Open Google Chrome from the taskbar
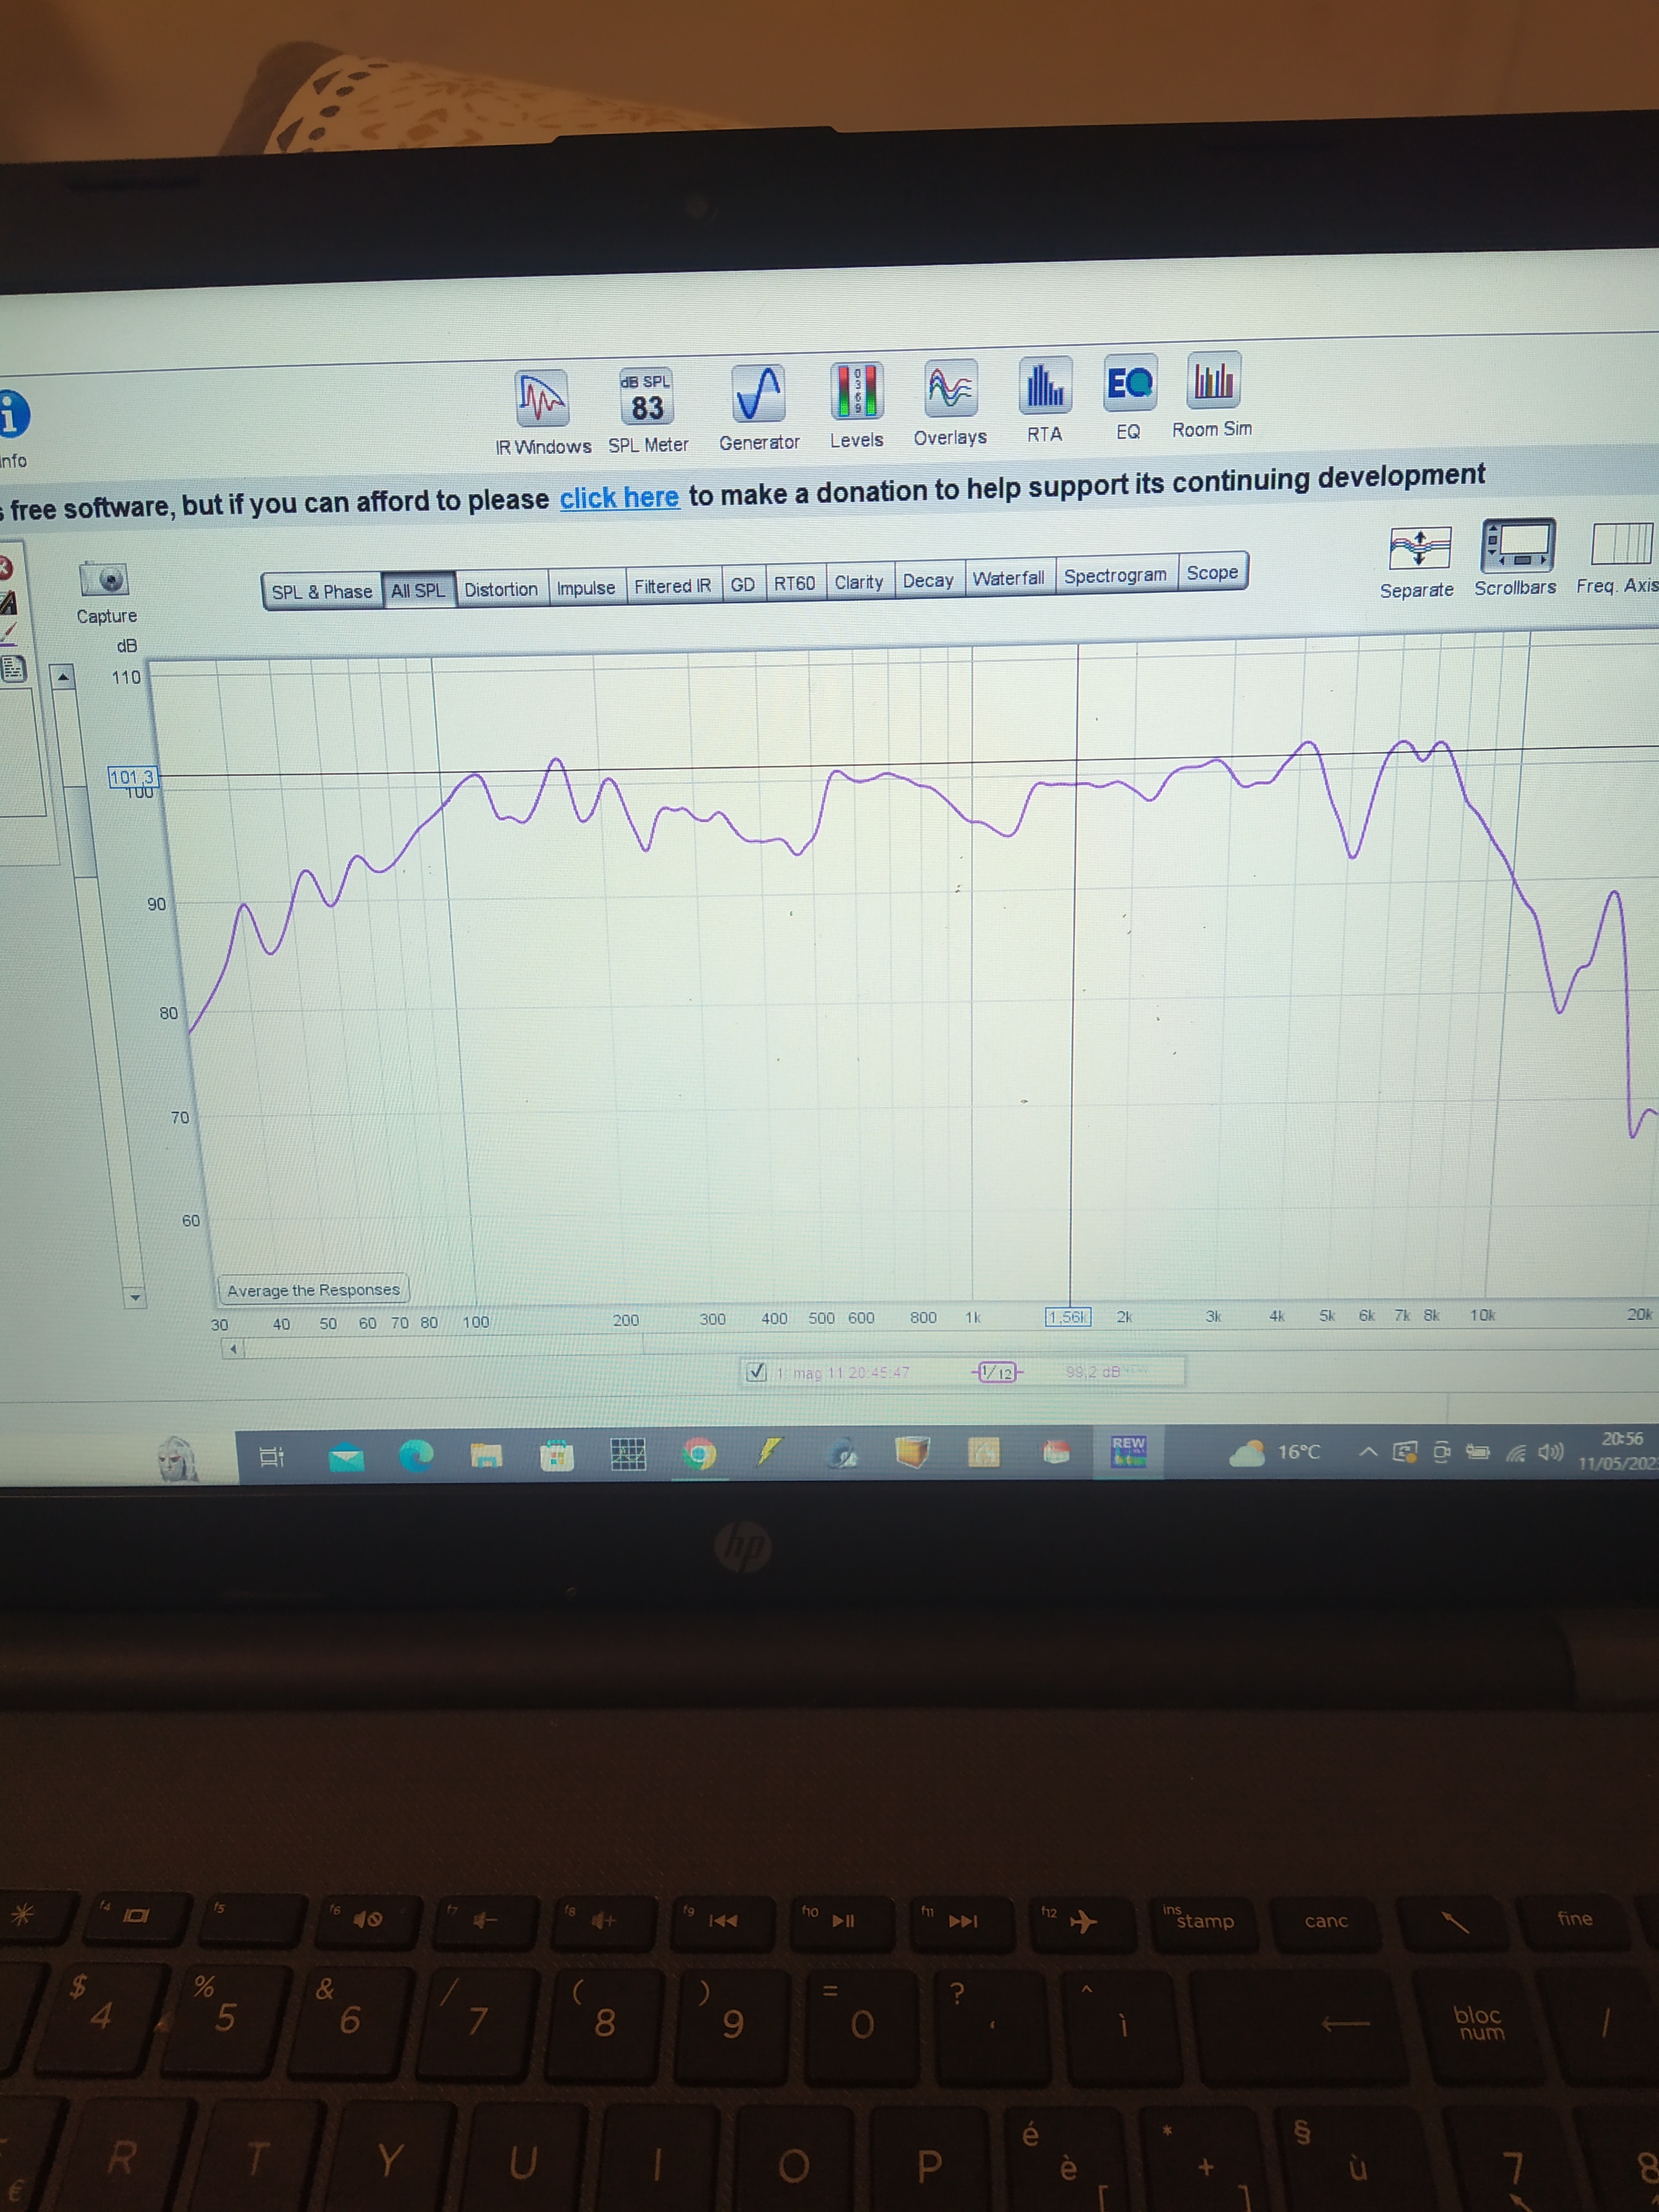 click(x=699, y=1453)
